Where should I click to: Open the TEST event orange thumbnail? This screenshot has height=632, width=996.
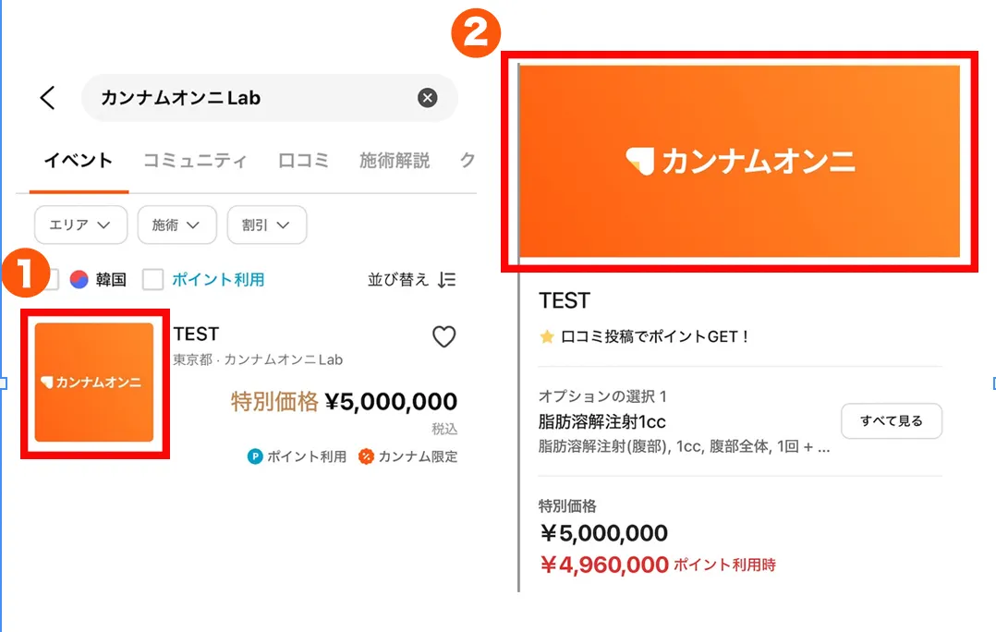(x=94, y=383)
